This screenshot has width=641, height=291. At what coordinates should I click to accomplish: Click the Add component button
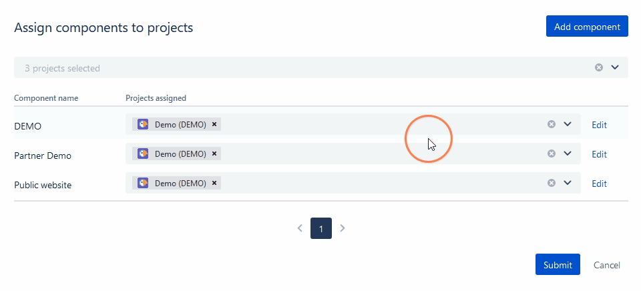point(587,27)
